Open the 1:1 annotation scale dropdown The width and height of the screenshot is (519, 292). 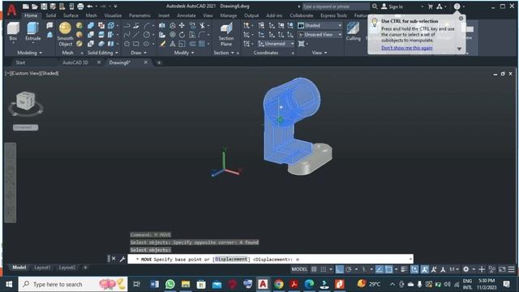(x=453, y=269)
